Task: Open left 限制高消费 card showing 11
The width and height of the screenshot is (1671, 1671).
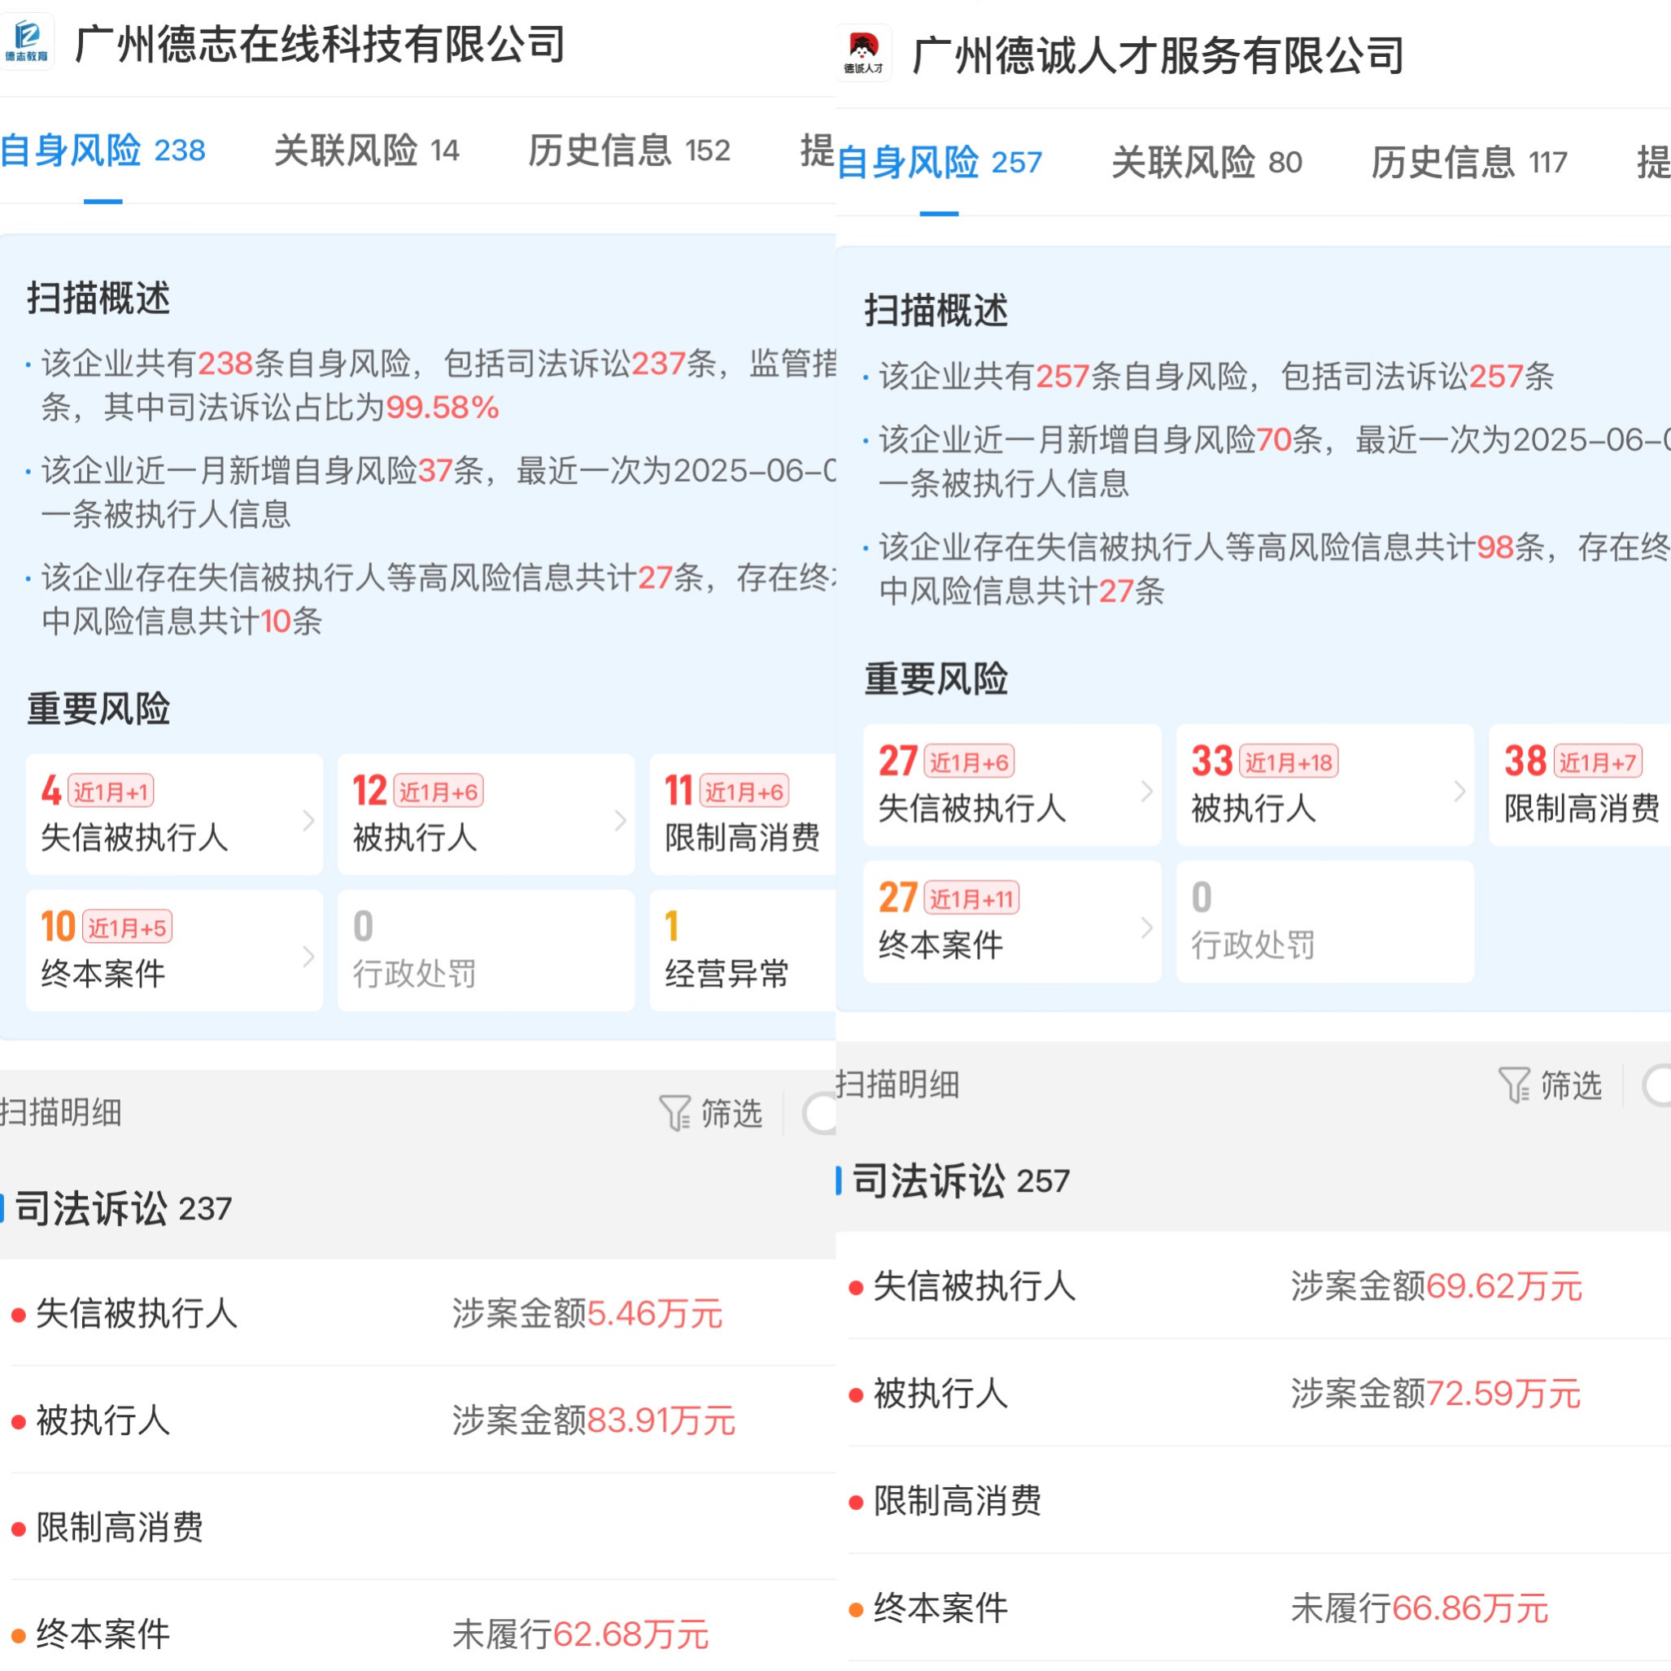Action: [x=742, y=814]
